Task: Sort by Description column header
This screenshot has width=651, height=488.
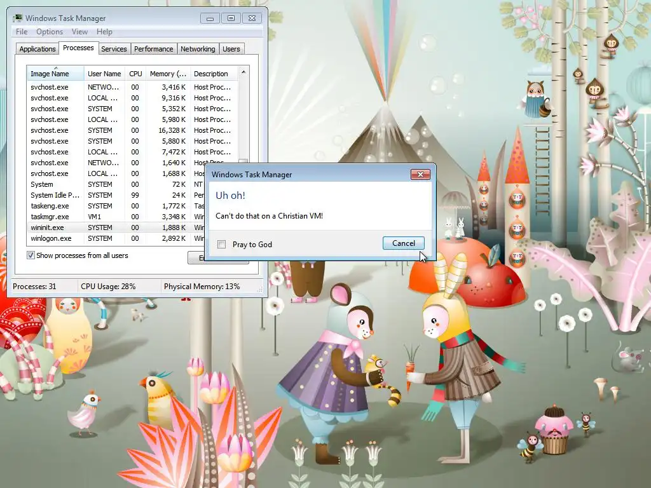Action: [214, 74]
